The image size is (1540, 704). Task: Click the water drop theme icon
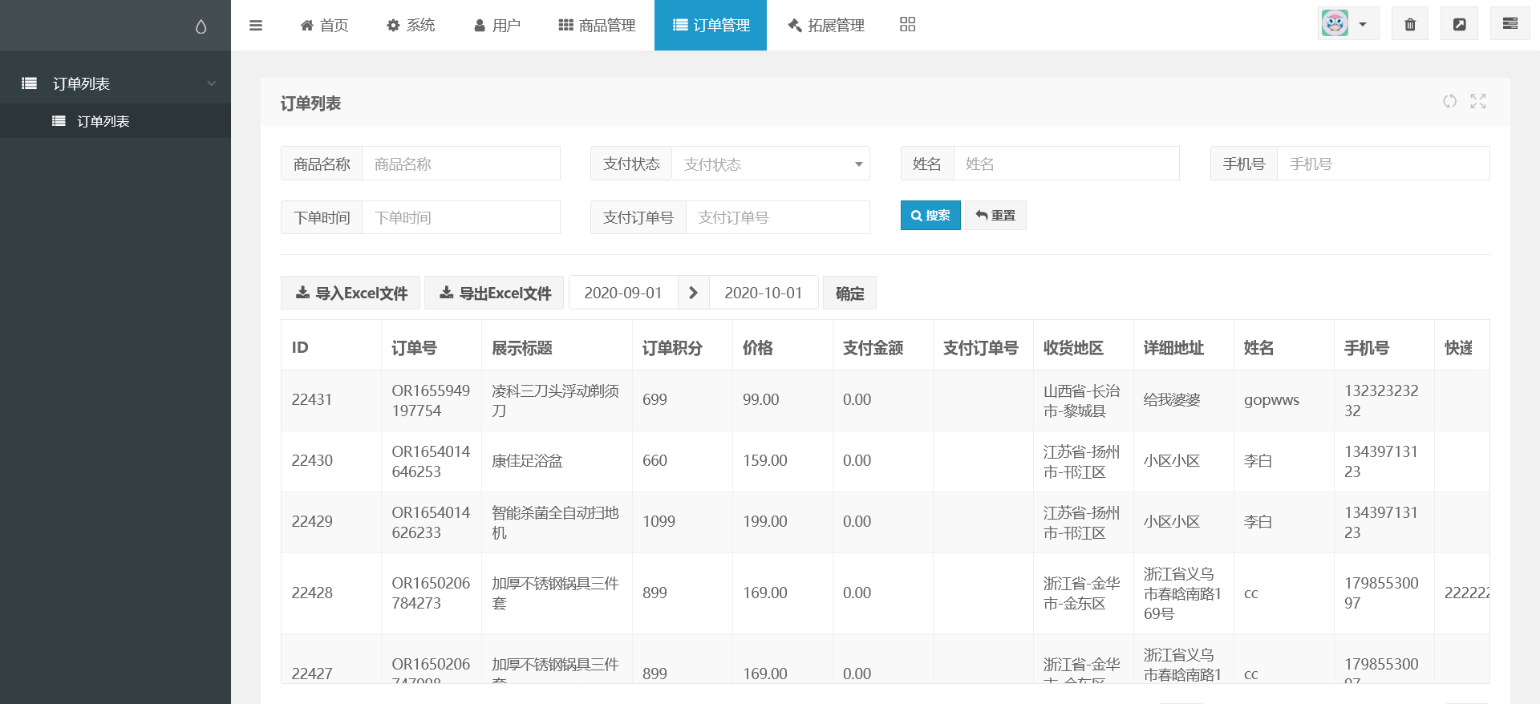(x=201, y=26)
